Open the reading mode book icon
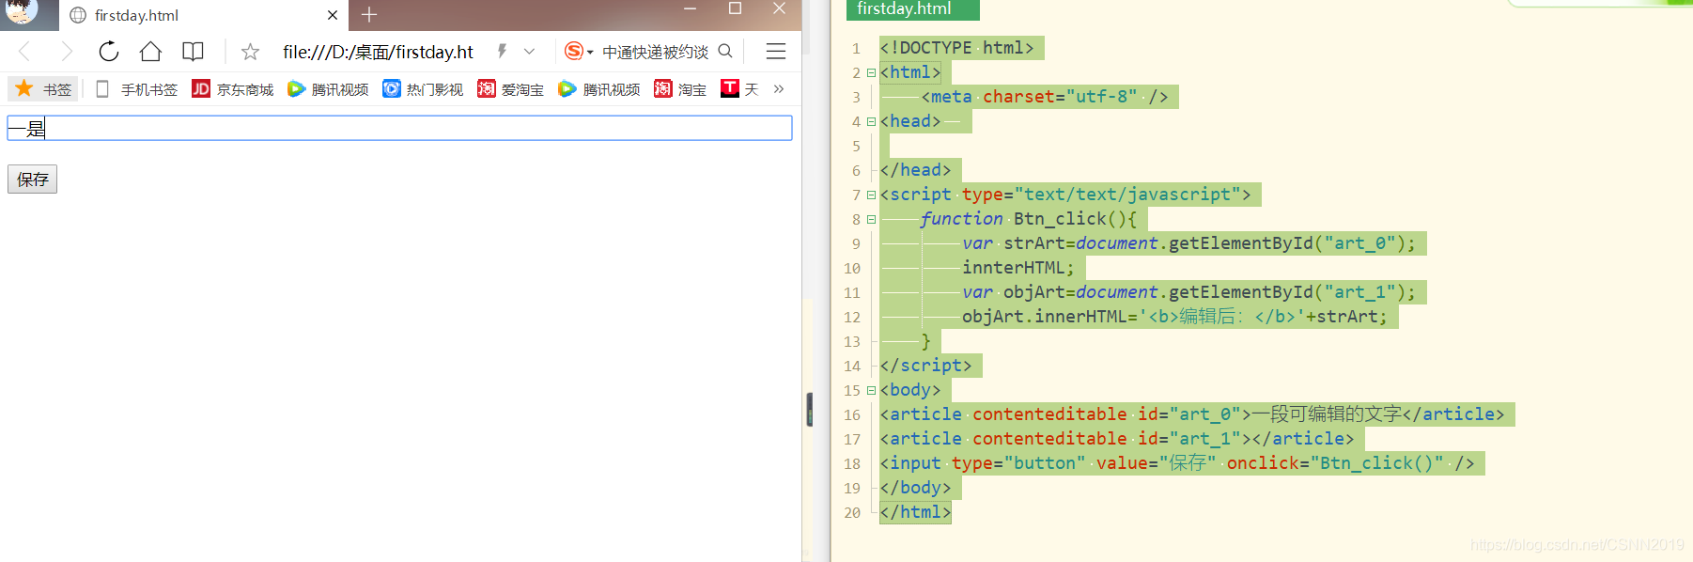Viewport: 1693px width, 562px height. tap(193, 52)
